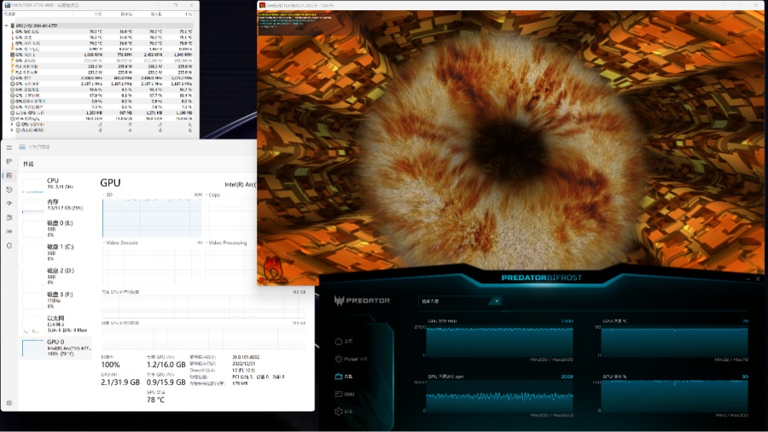Select Performance page icon in Task Manager sidebar
The image size is (768, 432).
click(9, 175)
